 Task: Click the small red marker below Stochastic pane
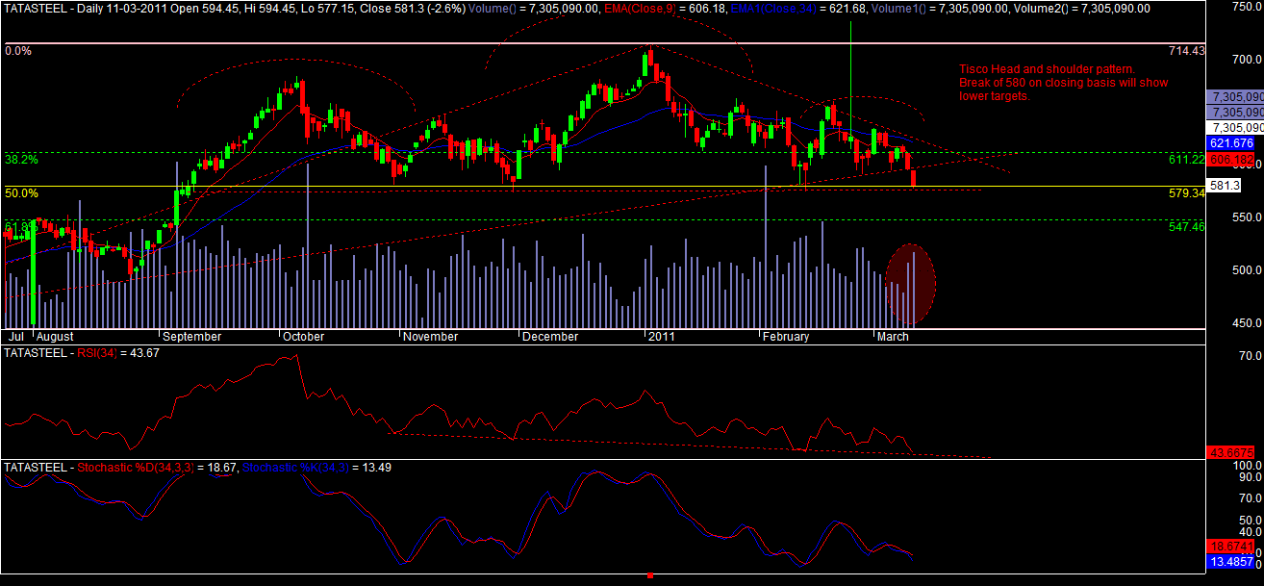[650, 575]
